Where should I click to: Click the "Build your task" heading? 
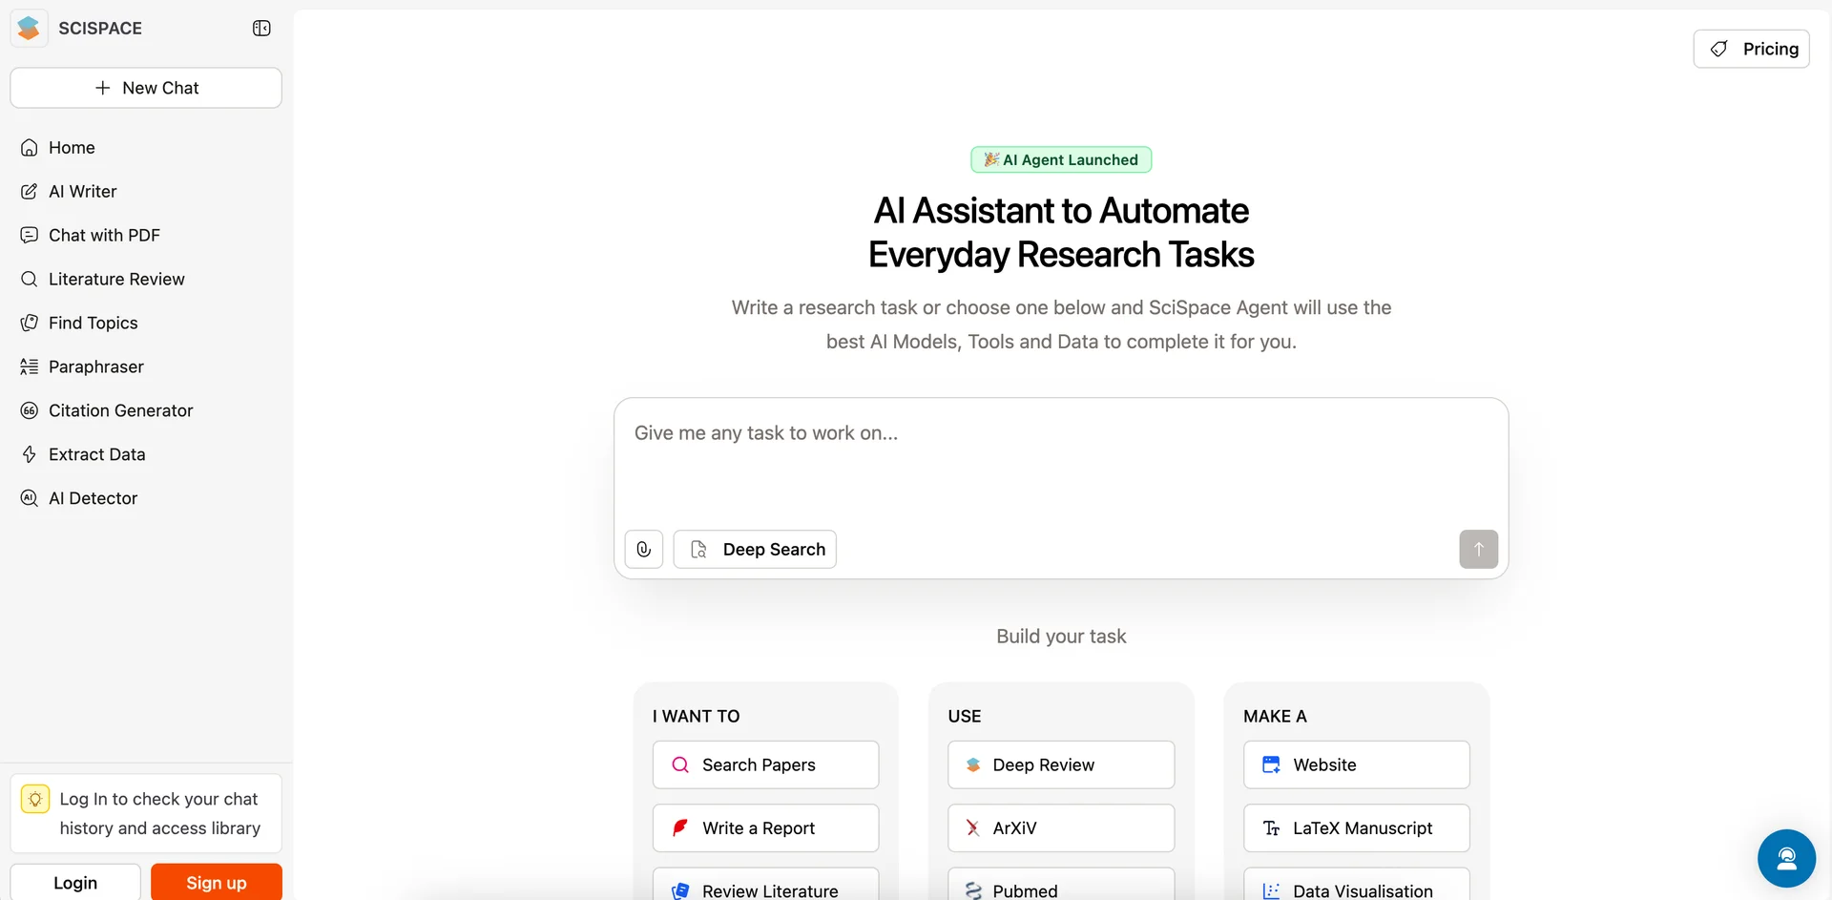[1061, 637]
